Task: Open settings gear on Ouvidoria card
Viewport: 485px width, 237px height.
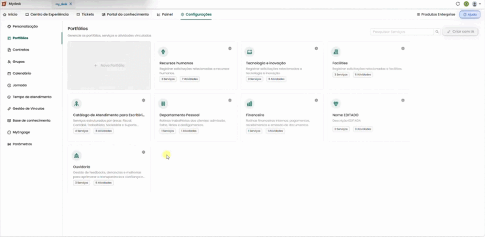Action: tap(144, 152)
